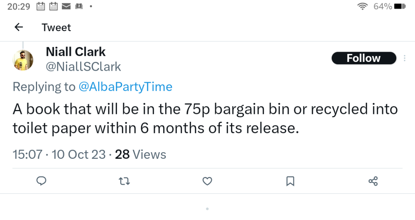This screenshot has height=220, width=415.
Task: Open the Wi-Fi status icon
Action: tap(362, 6)
